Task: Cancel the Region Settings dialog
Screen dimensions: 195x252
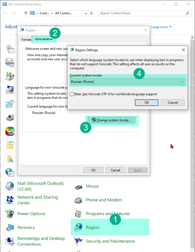Action: tap(173, 102)
